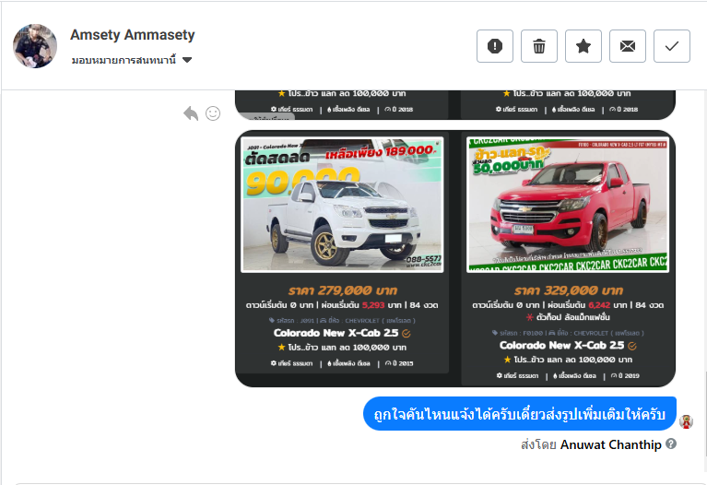Click Colorado New X-Cab 2.5 under 279,000
Screen dimensions: 707x485
click(336, 333)
